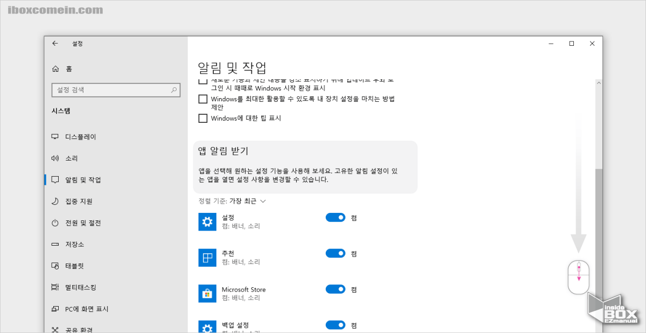Click the back arrow in Settings
646x333 pixels.
(55, 43)
